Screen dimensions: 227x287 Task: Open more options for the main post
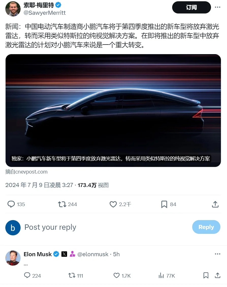point(218,7)
